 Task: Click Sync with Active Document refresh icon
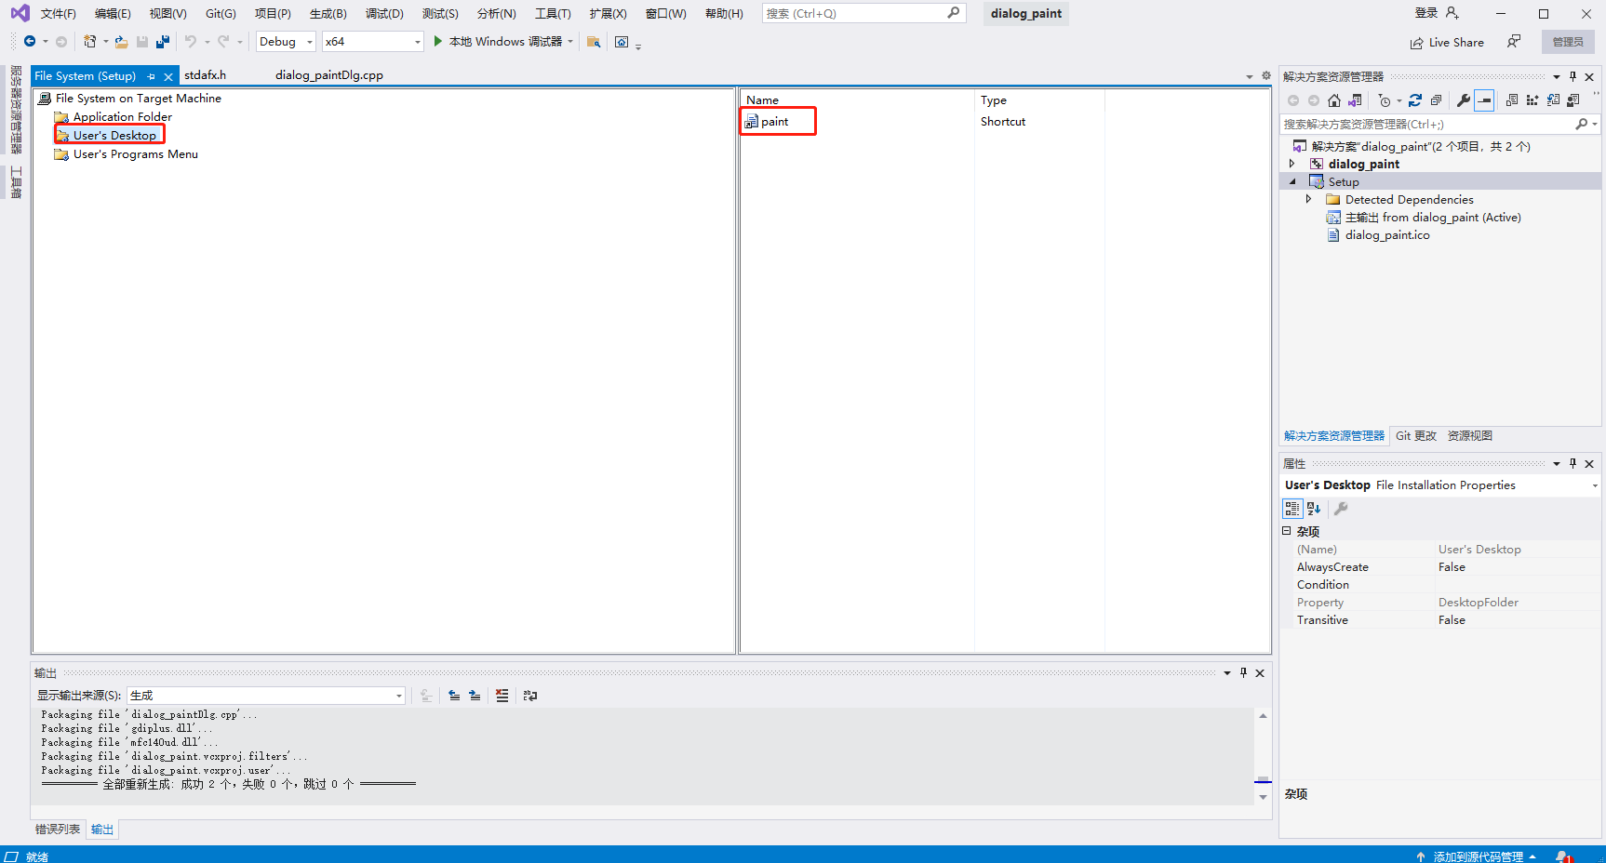pyautogui.click(x=1415, y=100)
